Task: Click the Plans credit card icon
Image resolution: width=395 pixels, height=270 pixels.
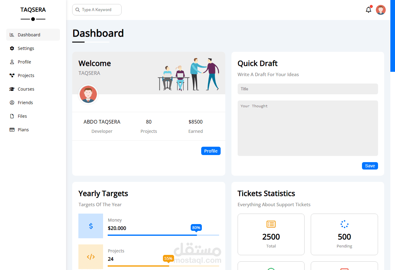Action: tap(12, 130)
